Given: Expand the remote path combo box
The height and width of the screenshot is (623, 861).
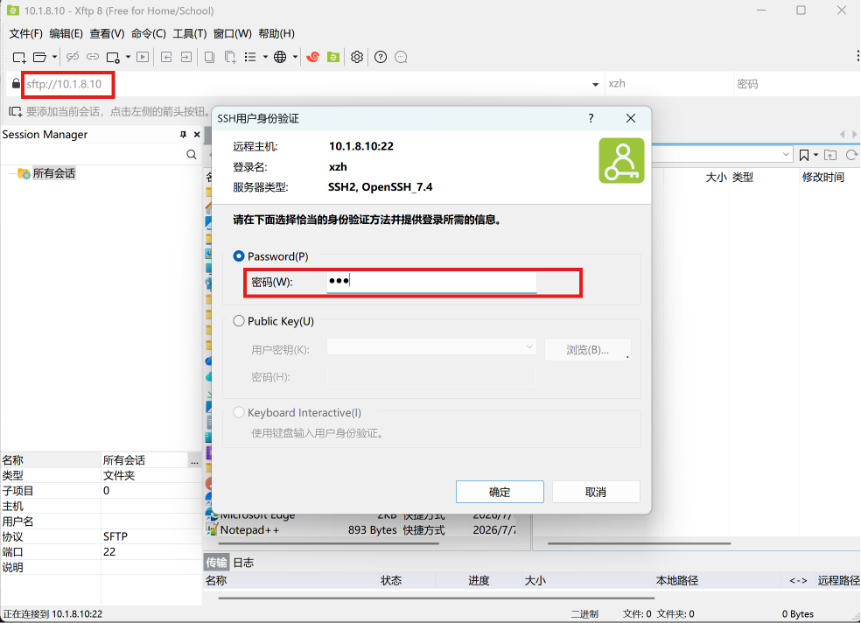Looking at the screenshot, I should [786, 155].
